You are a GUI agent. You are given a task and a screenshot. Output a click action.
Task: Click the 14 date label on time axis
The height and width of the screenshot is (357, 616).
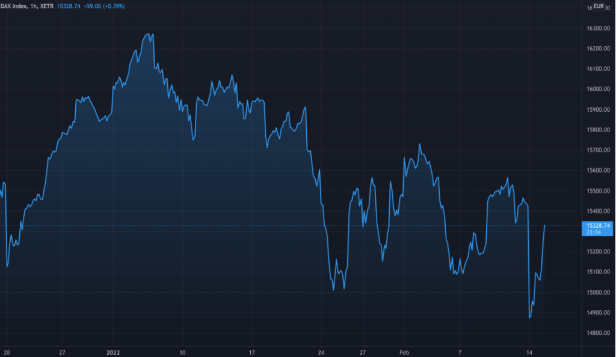pos(529,352)
